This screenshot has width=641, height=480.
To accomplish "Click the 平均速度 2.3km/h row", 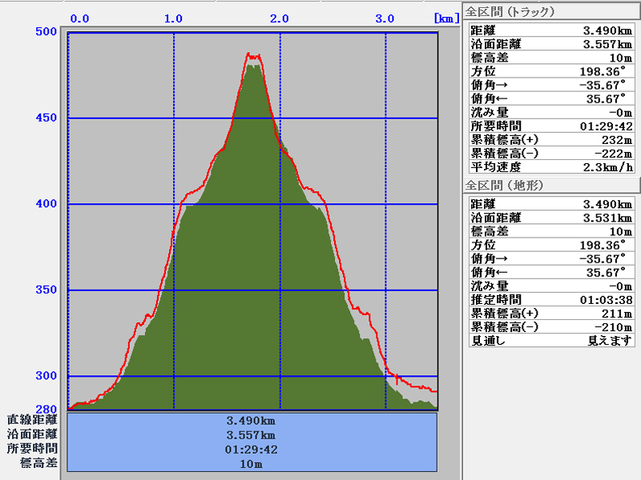I will point(551,167).
